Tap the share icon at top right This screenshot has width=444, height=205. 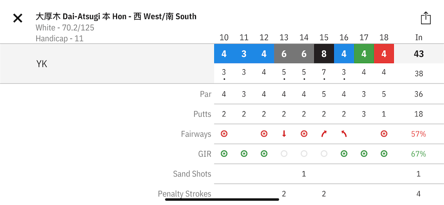(426, 18)
